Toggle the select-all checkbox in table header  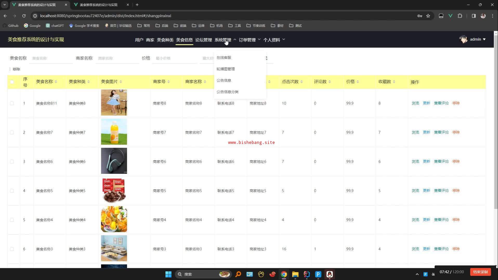[x=12, y=82]
